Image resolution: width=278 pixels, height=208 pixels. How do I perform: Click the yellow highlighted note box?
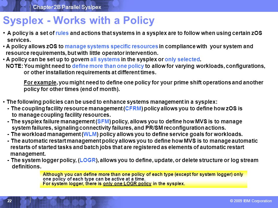(x=143, y=179)
